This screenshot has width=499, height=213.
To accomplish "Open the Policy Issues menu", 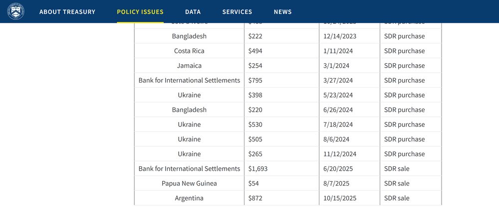I will point(140,12).
